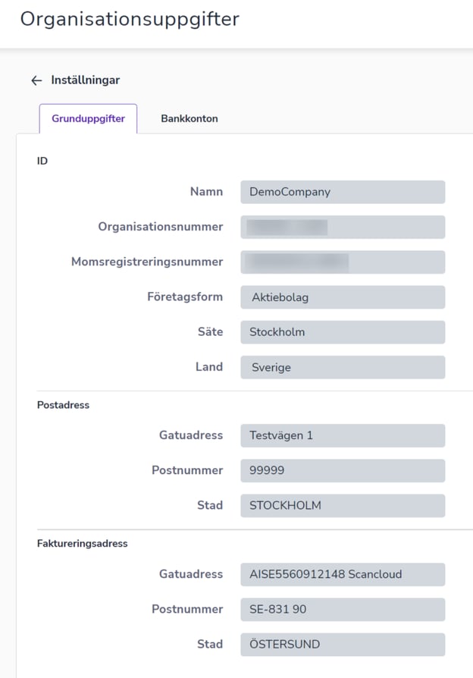473x678 pixels.
Task: Click the Faktureringsadress Gatuadress field
Action: click(342, 574)
